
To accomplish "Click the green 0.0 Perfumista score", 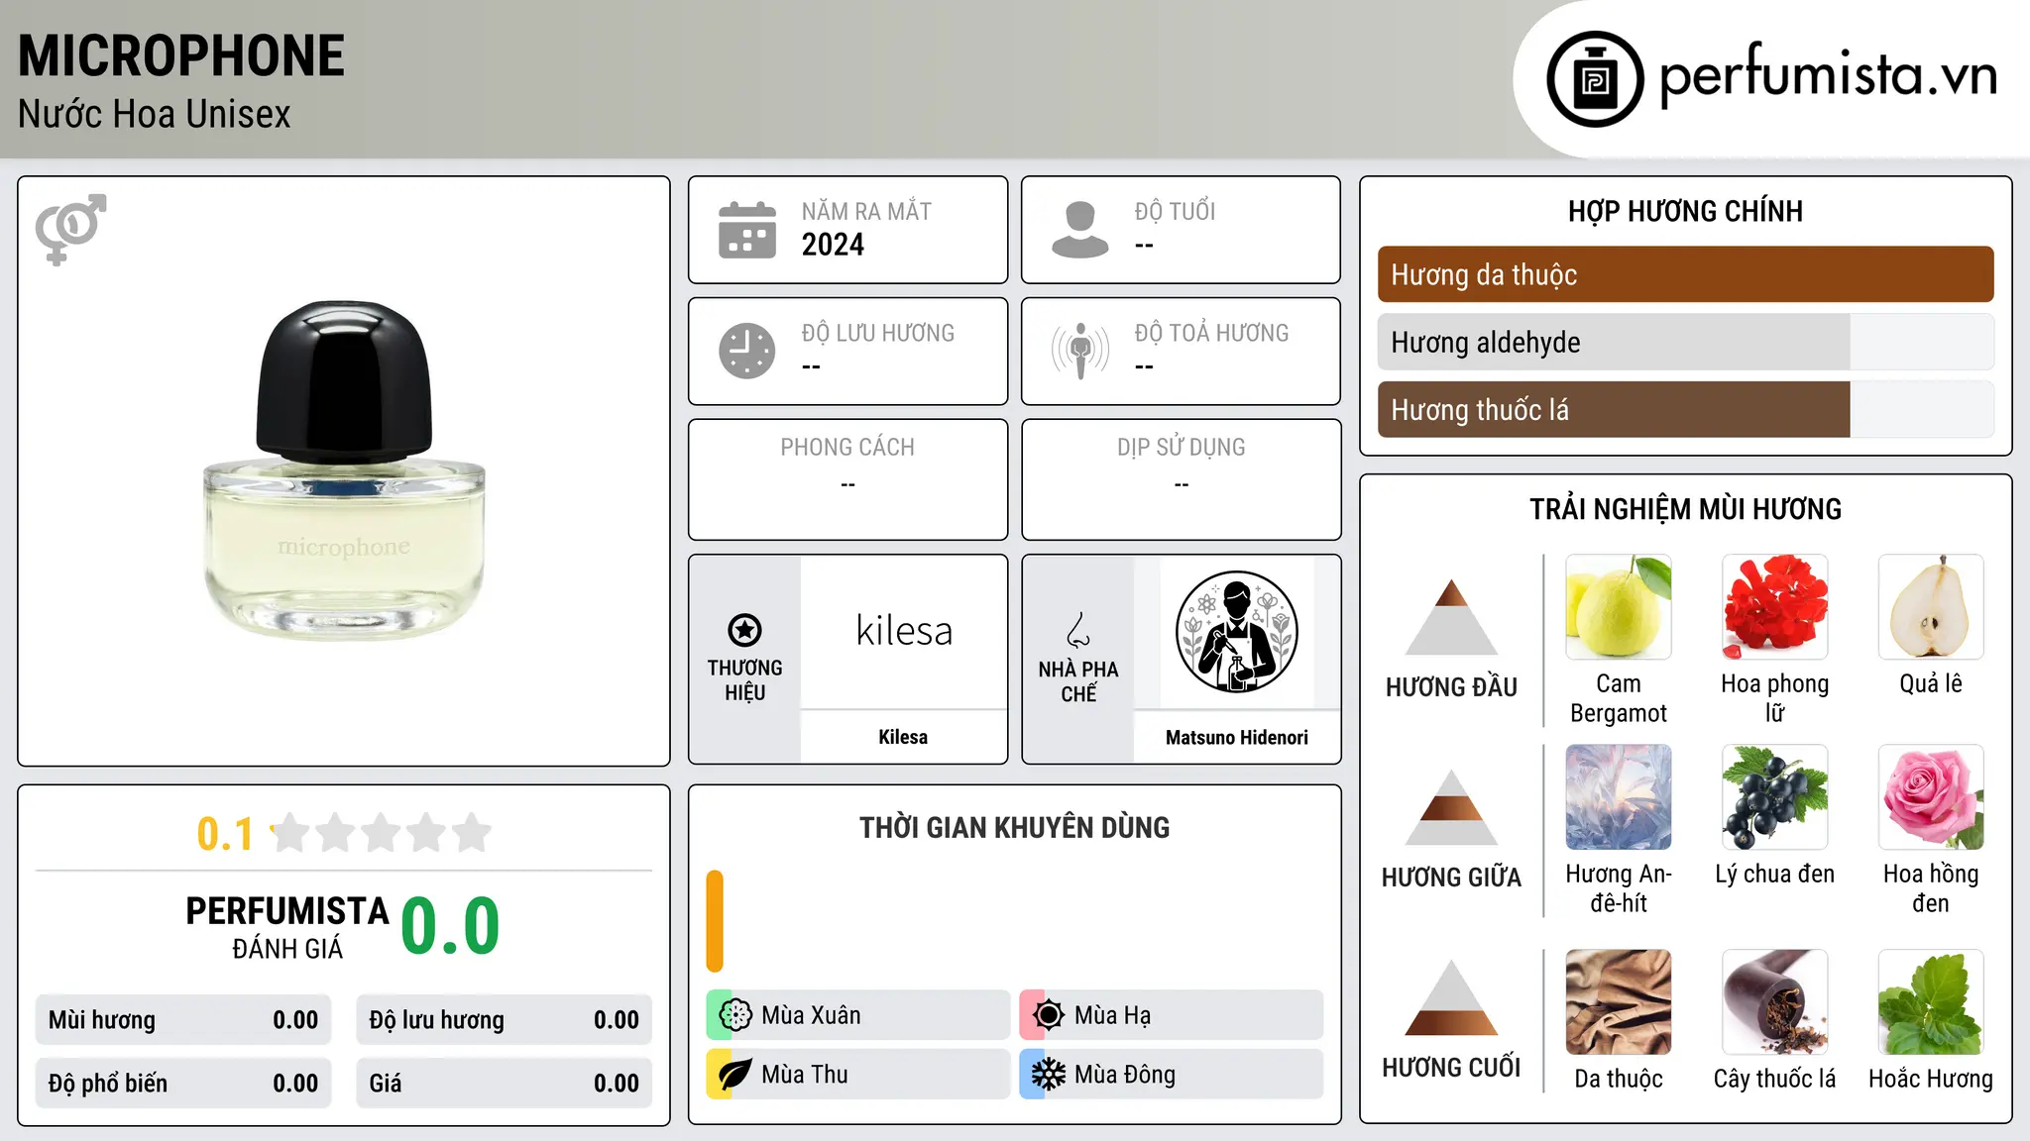I will click(450, 925).
